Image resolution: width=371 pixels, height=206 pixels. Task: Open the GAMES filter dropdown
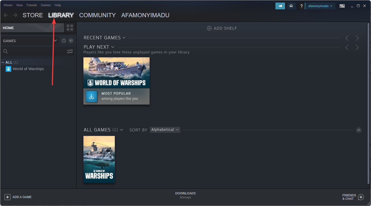pyautogui.click(x=30, y=41)
